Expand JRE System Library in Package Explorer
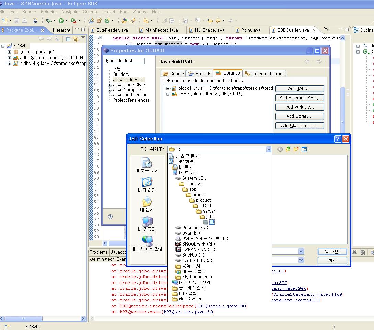The width and height of the screenshot is (374, 330). (9, 58)
